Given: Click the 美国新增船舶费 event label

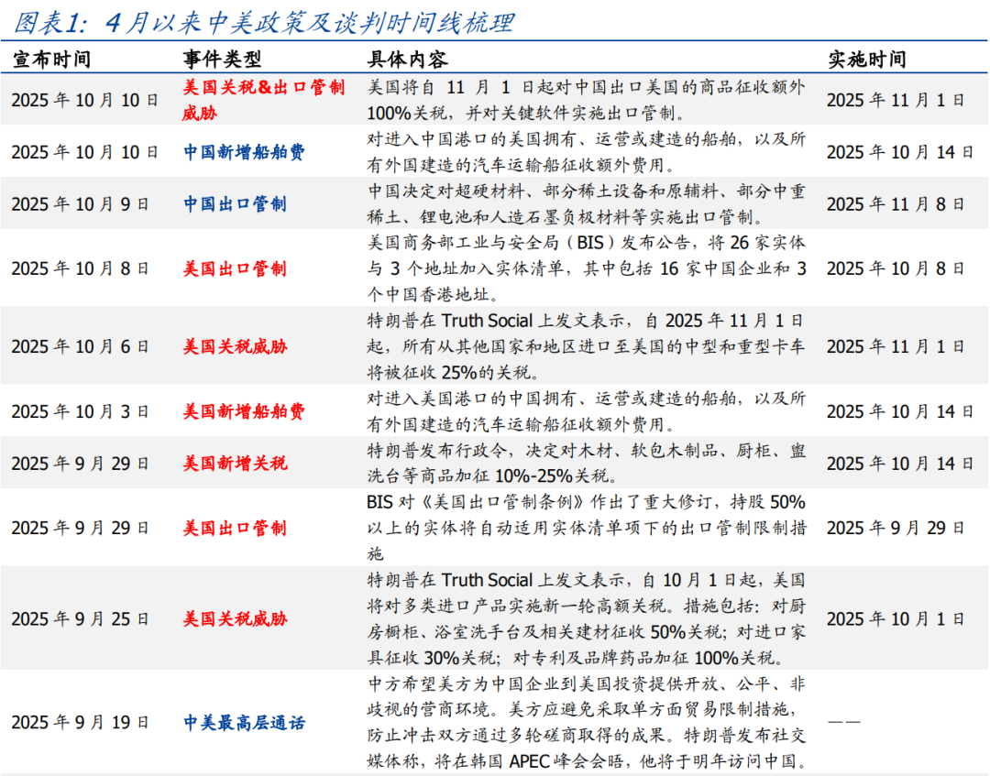Looking at the screenshot, I should [244, 411].
